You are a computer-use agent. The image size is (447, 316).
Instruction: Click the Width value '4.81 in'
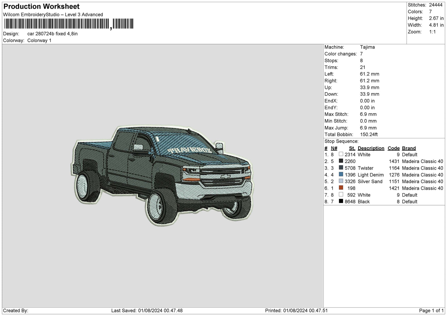pyautogui.click(x=436, y=25)
